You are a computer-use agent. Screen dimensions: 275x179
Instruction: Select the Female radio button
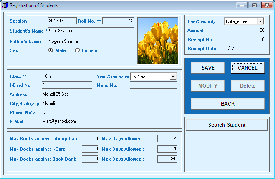(77, 50)
